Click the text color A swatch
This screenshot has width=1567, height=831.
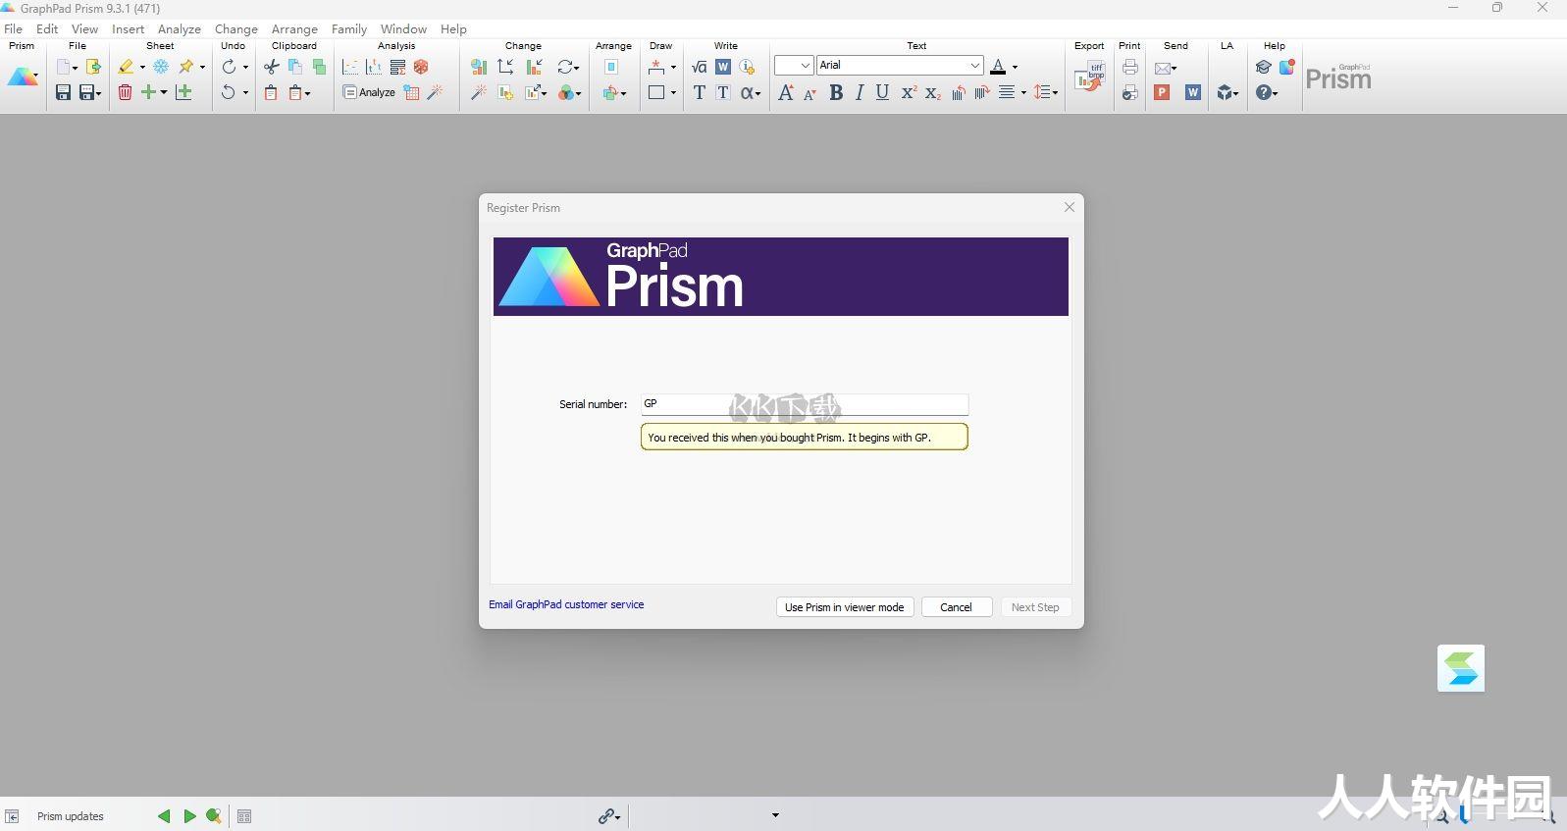pos(998,67)
